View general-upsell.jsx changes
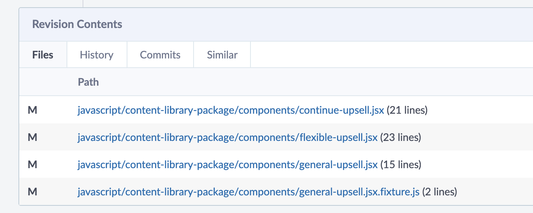533x213 pixels. coord(228,165)
